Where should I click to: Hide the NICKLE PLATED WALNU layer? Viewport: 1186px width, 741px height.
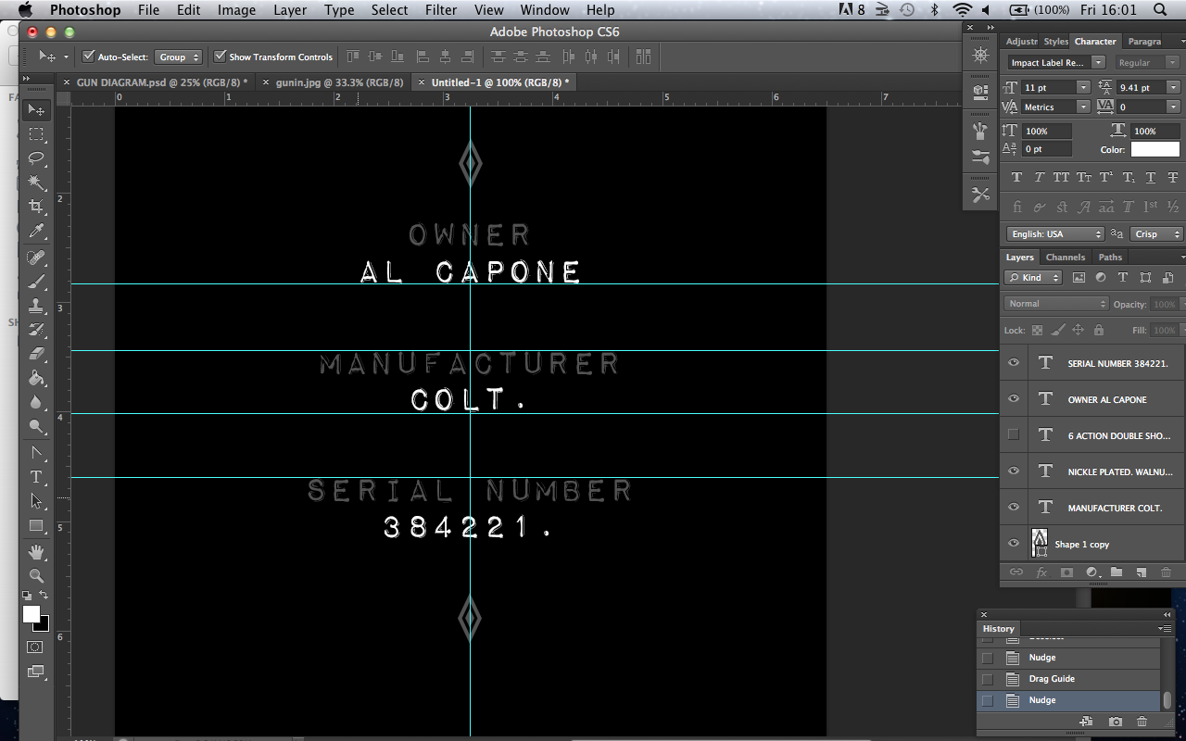1013,471
